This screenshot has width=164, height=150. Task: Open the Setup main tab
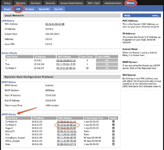7,3
